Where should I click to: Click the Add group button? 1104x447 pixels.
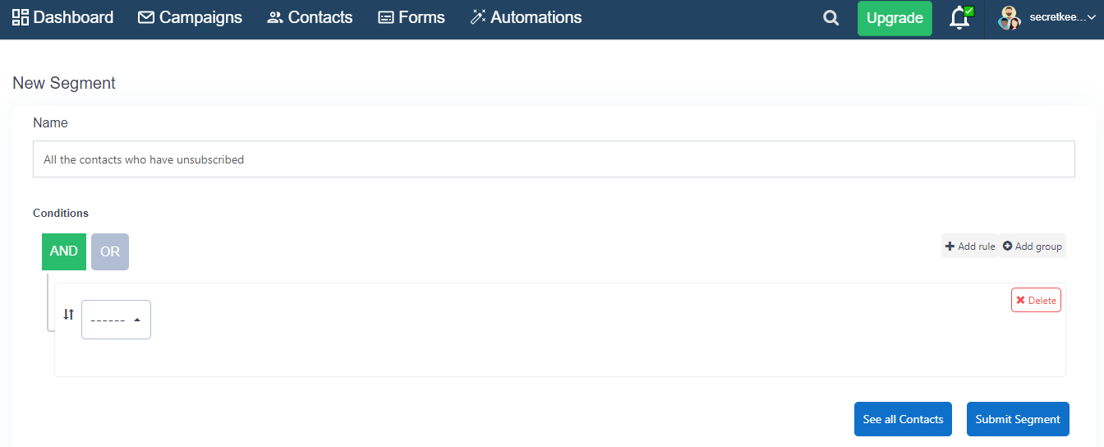pos(1033,246)
